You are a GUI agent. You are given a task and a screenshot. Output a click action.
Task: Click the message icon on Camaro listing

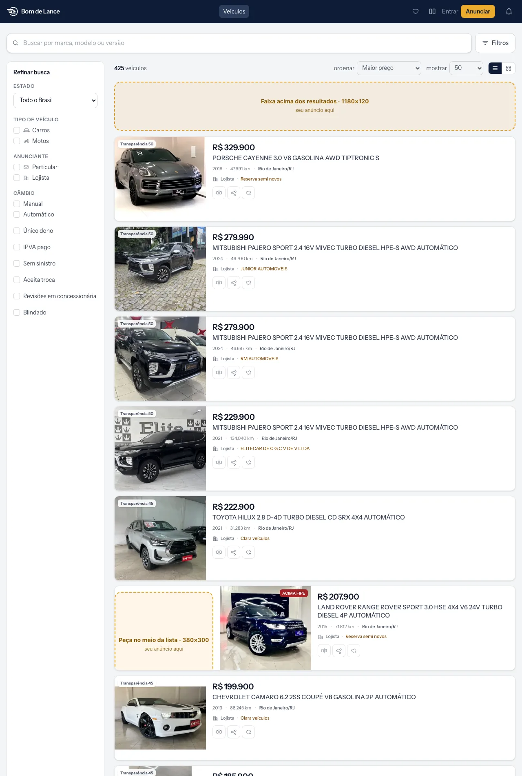click(x=248, y=732)
